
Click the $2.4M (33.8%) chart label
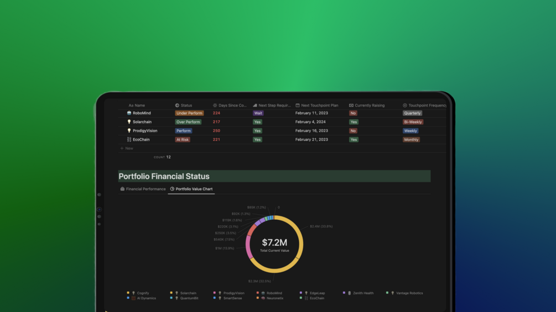[x=321, y=226]
